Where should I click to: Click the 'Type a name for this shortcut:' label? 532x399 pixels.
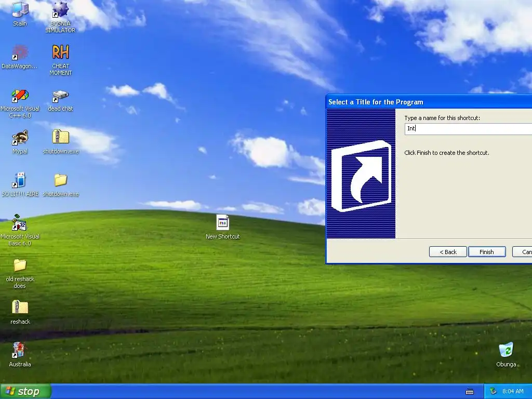click(442, 118)
